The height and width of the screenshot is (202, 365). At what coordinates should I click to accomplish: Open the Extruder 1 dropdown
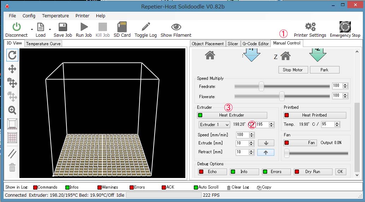214,125
